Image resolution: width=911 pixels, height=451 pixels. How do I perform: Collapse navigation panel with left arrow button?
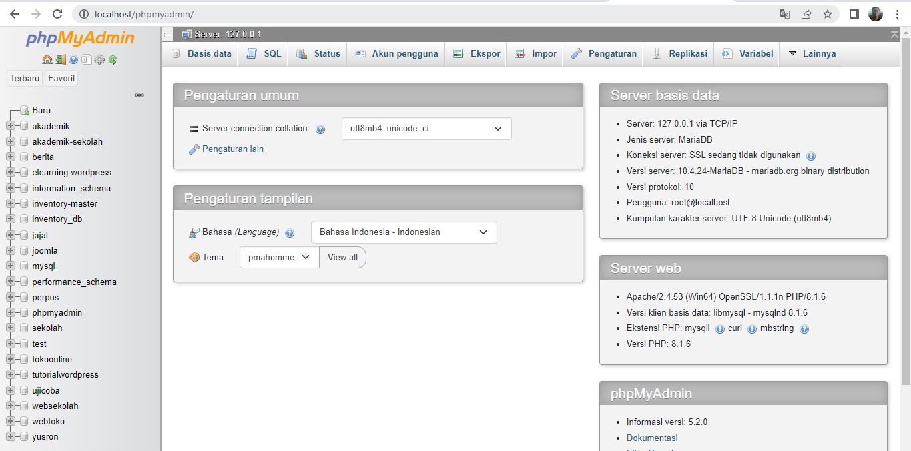(168, 35)
